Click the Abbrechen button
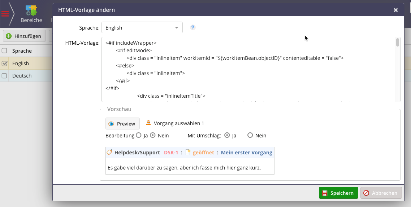 381,193
